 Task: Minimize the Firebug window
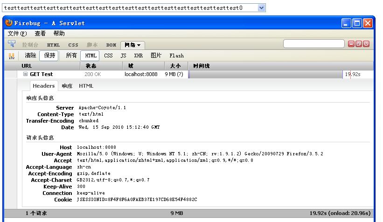pos(346,23)
